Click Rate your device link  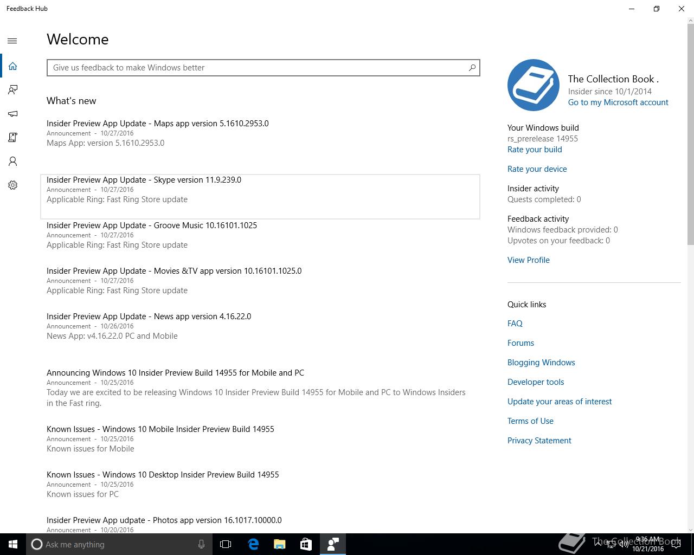pyautogui.click(x=537, y=169)
